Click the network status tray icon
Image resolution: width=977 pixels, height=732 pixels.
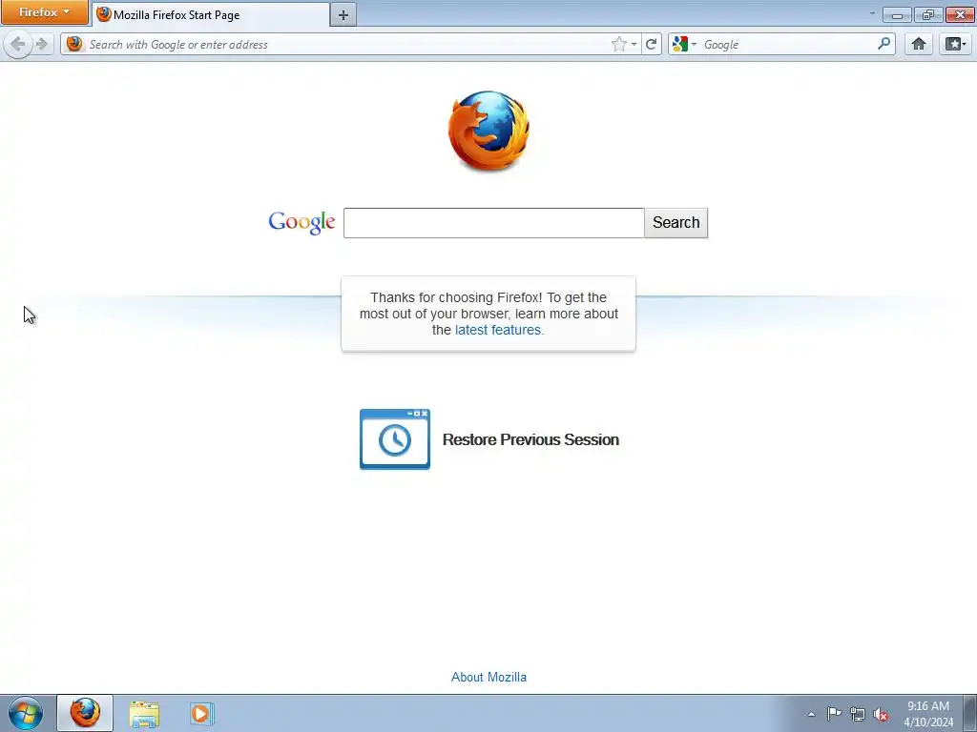858,714
